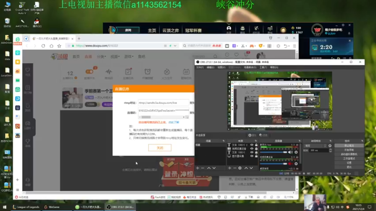The width and height of the screenshot is (376, 211).
Task: Close the stream info dialog with 关闭
Action: coord(160,148)
